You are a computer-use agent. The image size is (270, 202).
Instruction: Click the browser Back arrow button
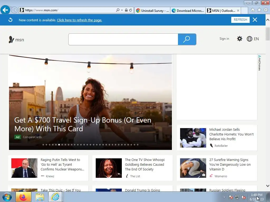coord(5,10)
